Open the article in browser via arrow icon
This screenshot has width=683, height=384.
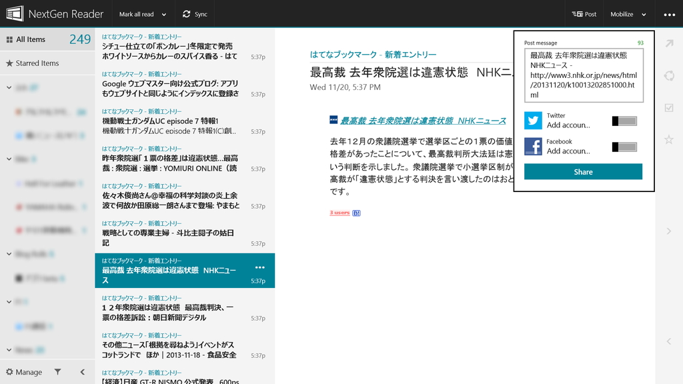click(670, 45)
